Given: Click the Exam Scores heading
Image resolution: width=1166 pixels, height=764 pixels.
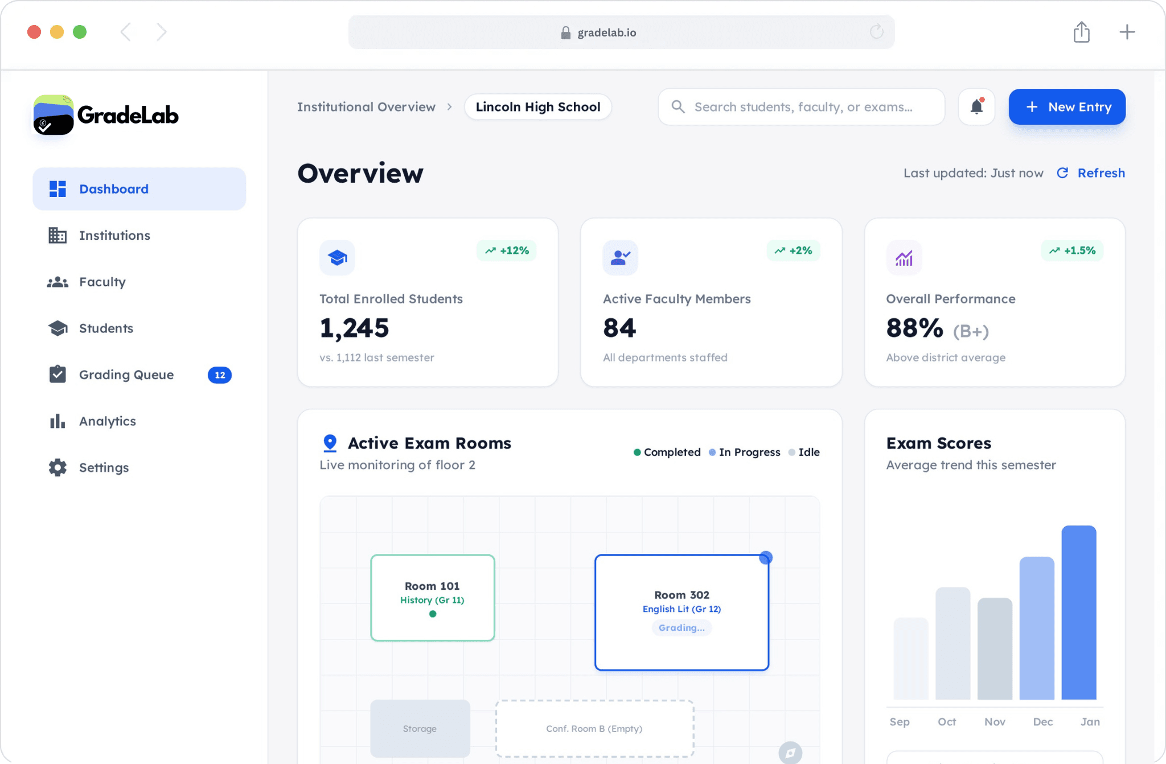Looking at the screenshot, I should click(x=939, y=443).
